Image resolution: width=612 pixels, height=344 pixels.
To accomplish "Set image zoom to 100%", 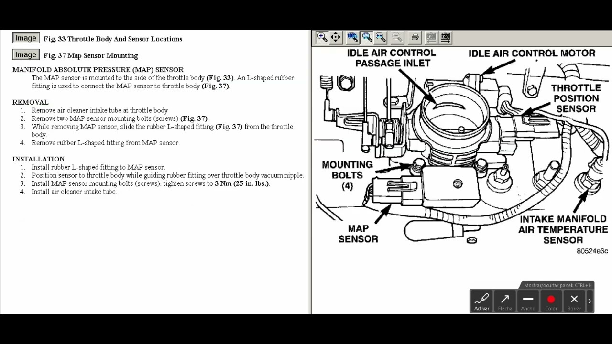I will click(x=352, y=37).
